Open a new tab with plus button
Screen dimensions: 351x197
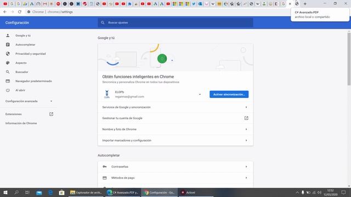pyautogui.click(x=305, y=4)
